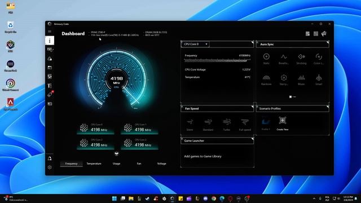
Task: Set fan speed to Turbo
Action: (x=227, y=125)
